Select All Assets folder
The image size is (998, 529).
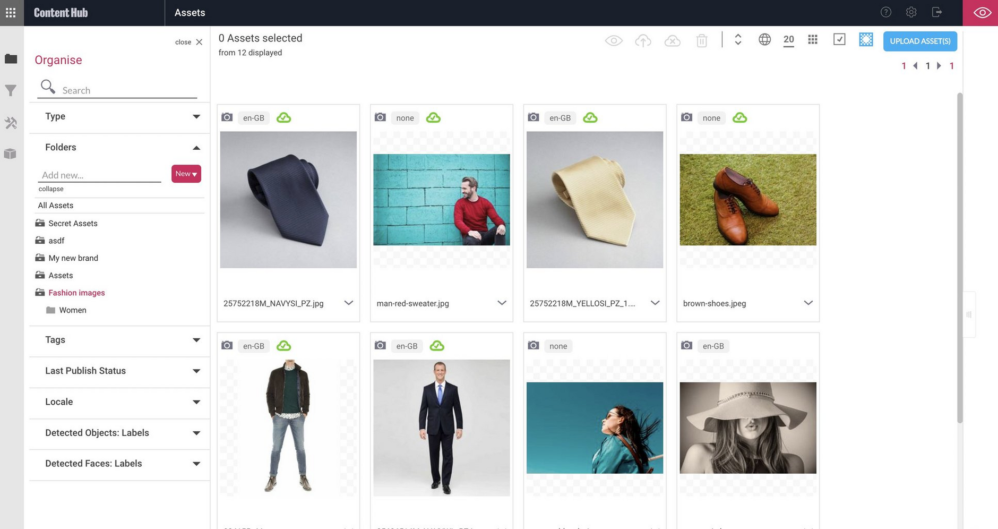[x=56, y=205]
